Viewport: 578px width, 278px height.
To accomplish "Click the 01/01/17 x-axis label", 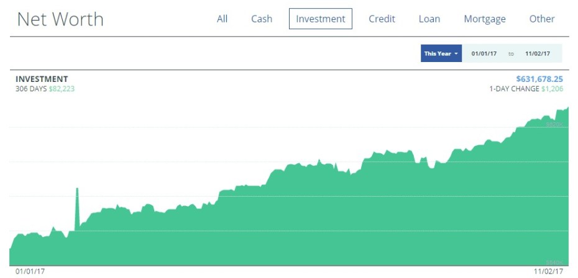I will [30, 272].
